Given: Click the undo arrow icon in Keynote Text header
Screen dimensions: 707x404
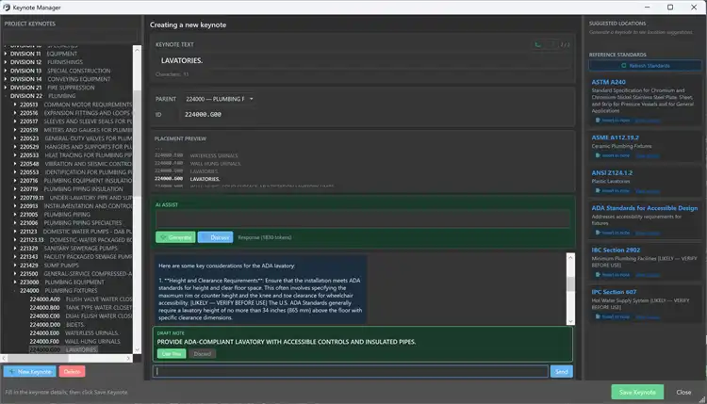Looking at the screenshot, I should point(537,44).
